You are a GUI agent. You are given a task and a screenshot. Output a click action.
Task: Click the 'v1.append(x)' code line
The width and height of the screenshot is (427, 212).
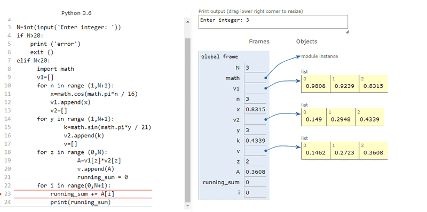tap(70, 102)
